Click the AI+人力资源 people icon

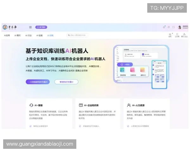(129, 105)
